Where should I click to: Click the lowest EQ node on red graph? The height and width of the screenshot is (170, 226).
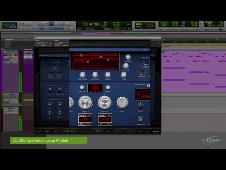(x=88, y=62)
